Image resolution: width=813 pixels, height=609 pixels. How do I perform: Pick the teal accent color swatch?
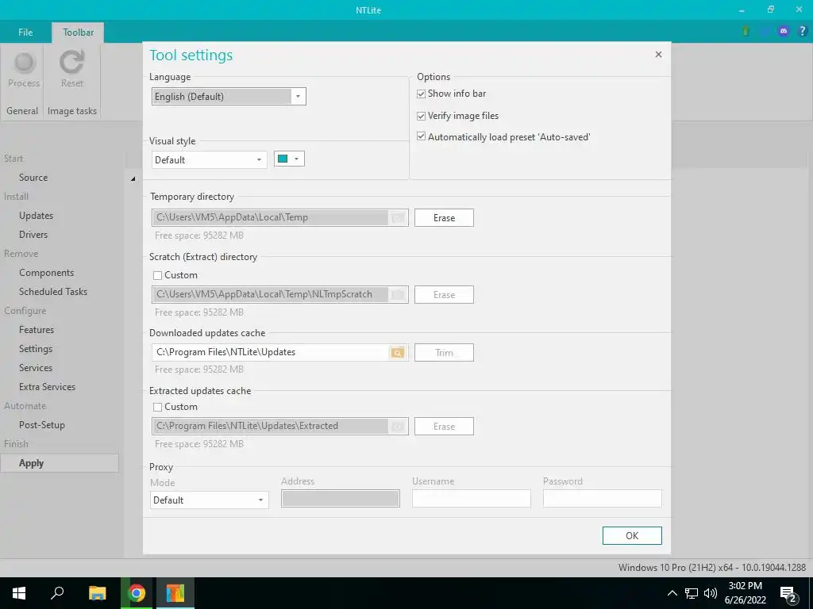283,159
